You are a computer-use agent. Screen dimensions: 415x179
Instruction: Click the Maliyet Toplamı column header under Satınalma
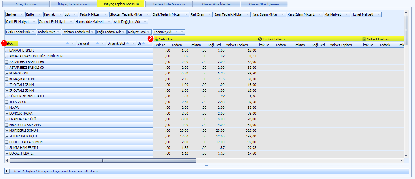tap(241, 45)
